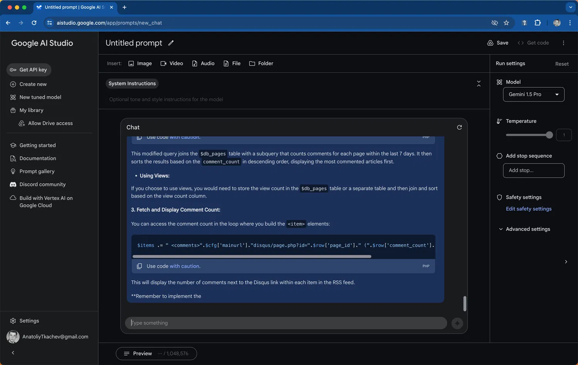Image resolution: width=578 pixels, height=365 pixels.
Task: Click the address bar URL
Action: point(109,23)
